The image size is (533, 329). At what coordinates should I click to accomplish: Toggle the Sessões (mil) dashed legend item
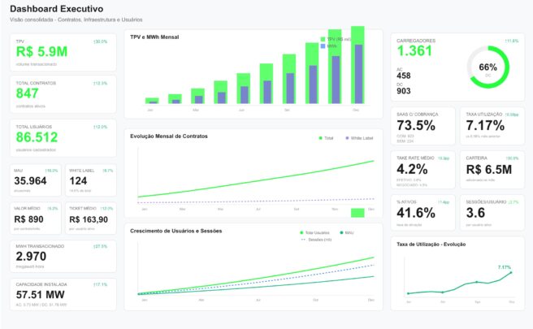[316, 240]
